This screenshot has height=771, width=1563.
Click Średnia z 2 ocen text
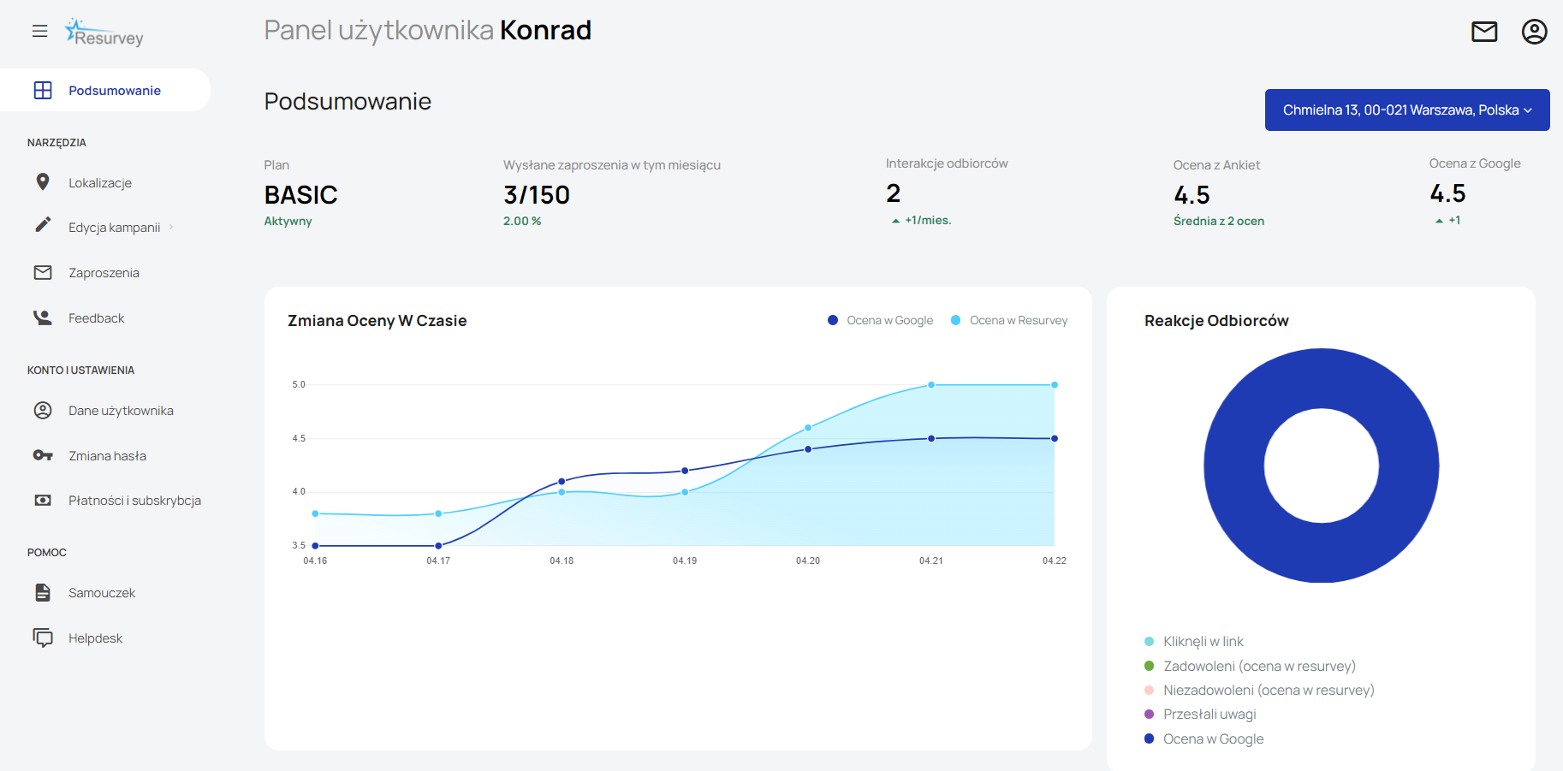1219,221
